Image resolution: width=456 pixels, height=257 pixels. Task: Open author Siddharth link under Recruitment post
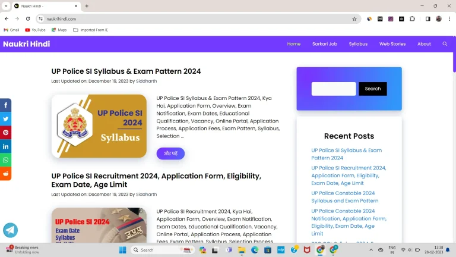[146, 195]
